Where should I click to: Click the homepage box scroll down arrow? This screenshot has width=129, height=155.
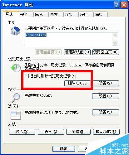coord(115,43)
